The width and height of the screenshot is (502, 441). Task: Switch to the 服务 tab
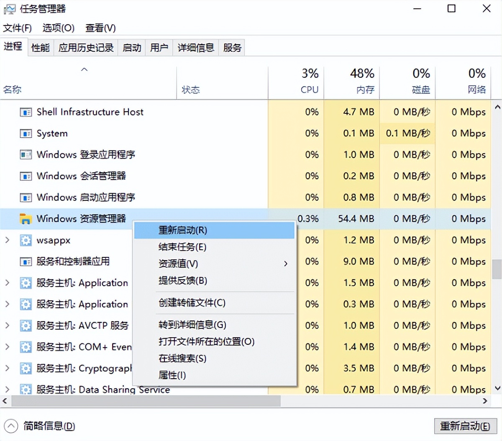[232, 48]
